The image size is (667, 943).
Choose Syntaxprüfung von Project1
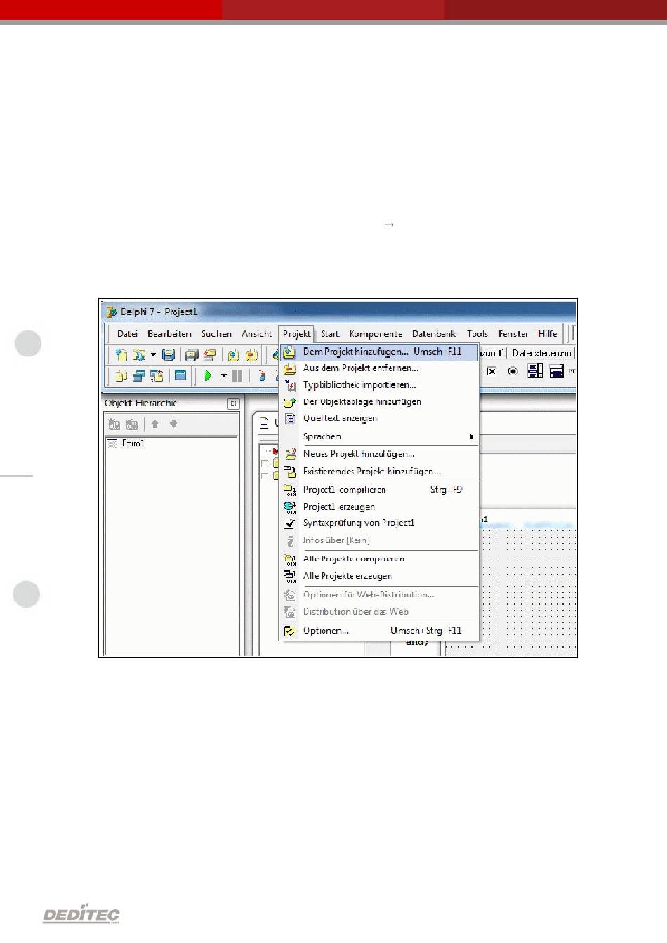click(379, 523)
